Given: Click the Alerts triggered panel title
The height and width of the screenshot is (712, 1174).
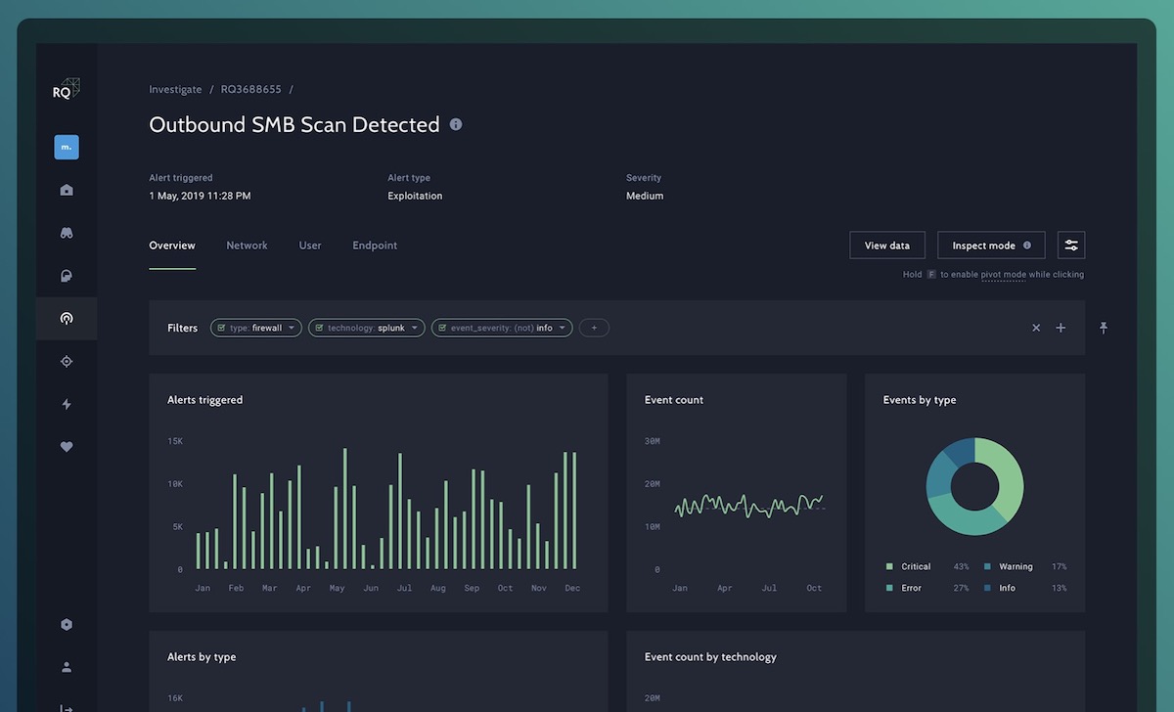Looking at the screenshot, I should coord(205,400).
